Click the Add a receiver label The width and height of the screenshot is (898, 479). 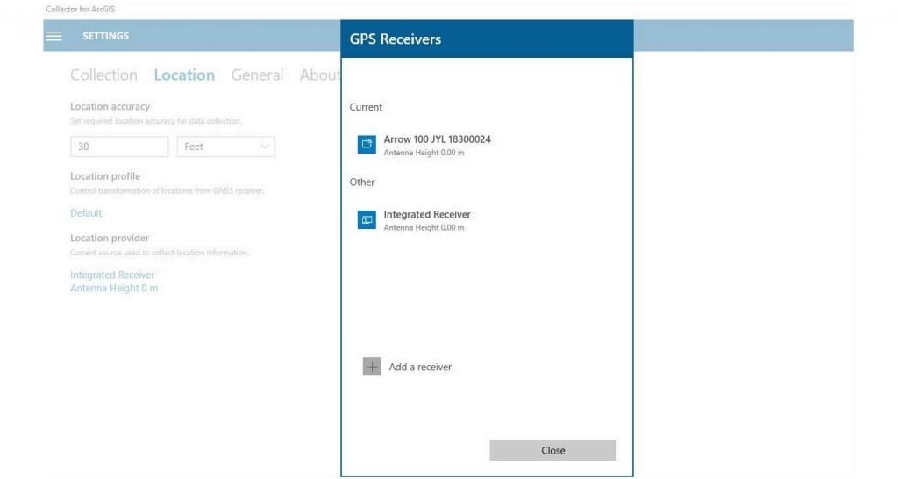pyautogui.click(x=420, y=368)
